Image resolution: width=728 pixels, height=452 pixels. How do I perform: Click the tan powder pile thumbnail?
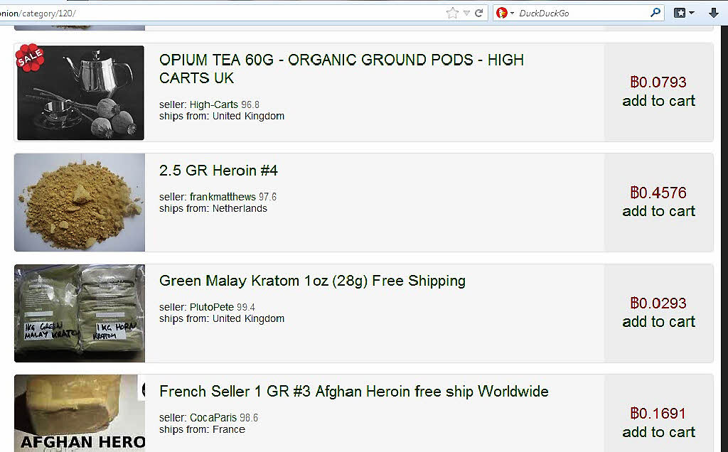click(80, 203)
